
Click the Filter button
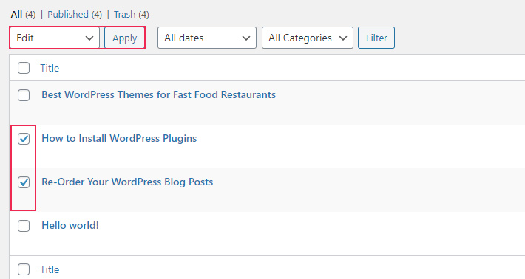(x=376, y=38)
